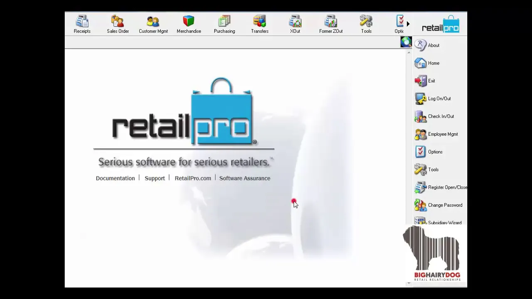
Task: Follow the Support link
Action: coord(155,178)
